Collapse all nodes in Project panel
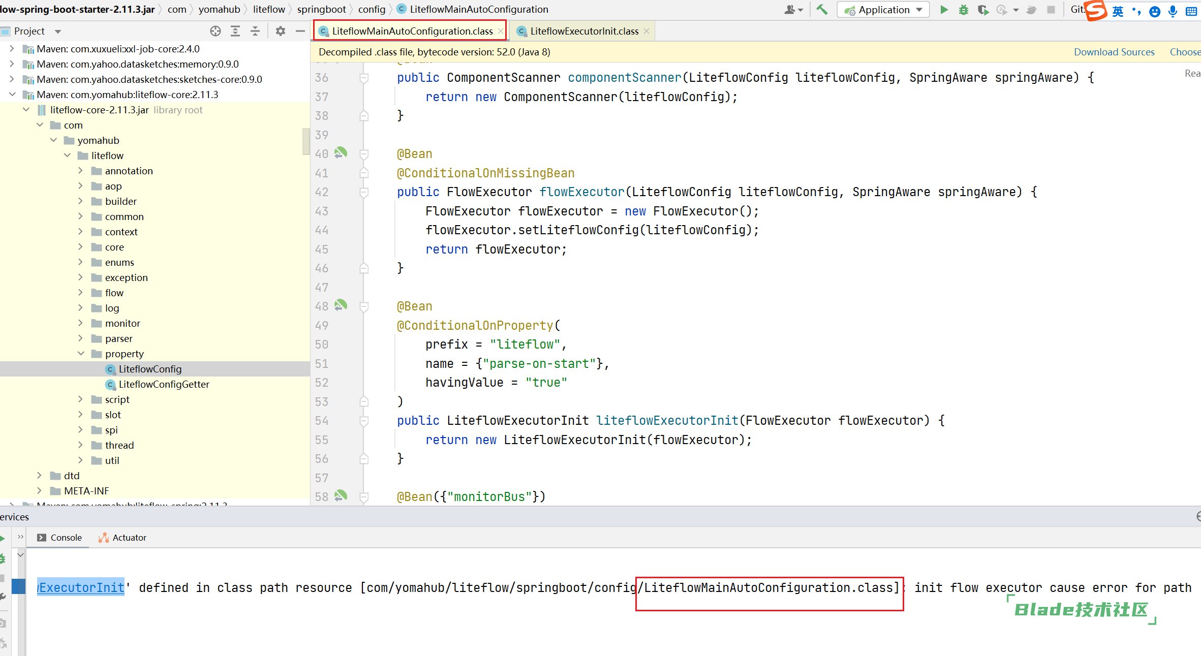 click(255, 31)
